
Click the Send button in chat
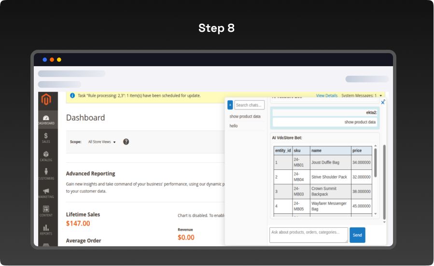click(357, 235)
